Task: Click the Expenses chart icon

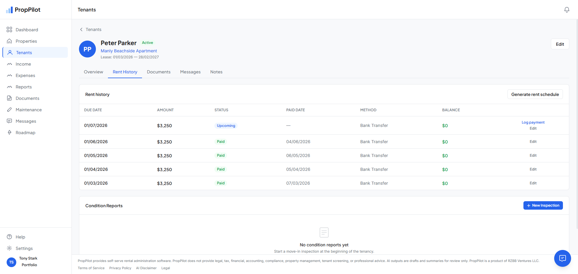Action: click(9, 75)
